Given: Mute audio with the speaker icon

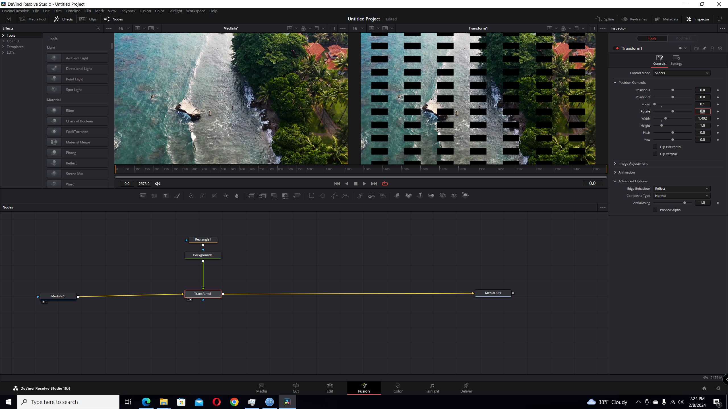Looking at the screenshot, I should tap(158, 184).
